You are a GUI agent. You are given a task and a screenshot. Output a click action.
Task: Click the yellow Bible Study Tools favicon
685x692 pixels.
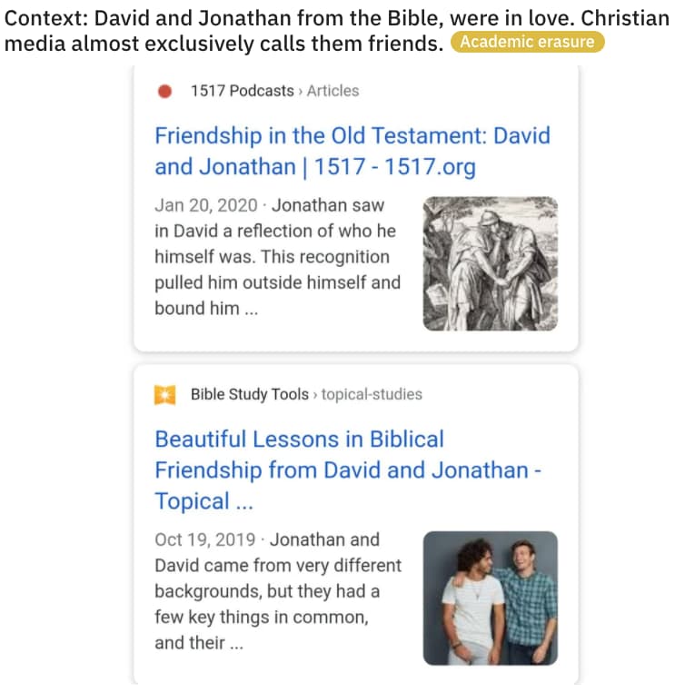pos(164,394)
